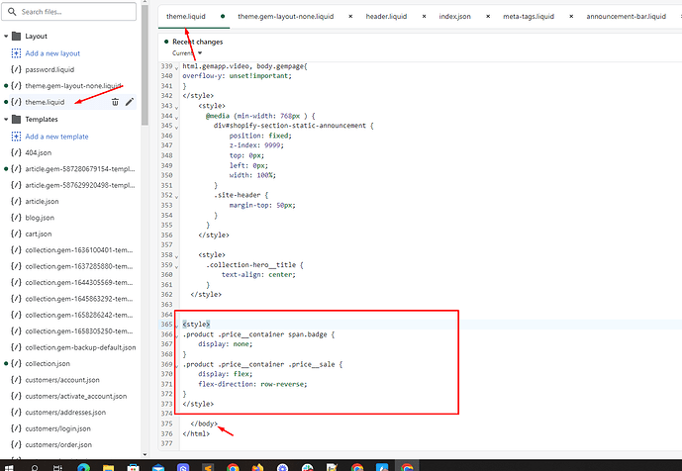Click the Add a new layout icon
The width and height of the screenshot is (682, 471).
(x=16, y=52)
